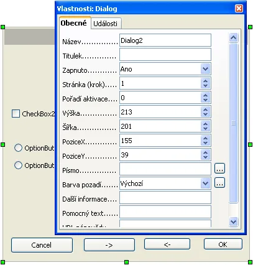This screenshot has height=265, width=253.
Task: Decrease PoziceY using the down spinner arrow
Action: [x=205, y=157]
